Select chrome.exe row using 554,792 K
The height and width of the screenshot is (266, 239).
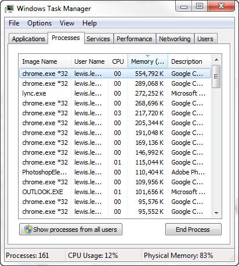[x=115, y=74]
